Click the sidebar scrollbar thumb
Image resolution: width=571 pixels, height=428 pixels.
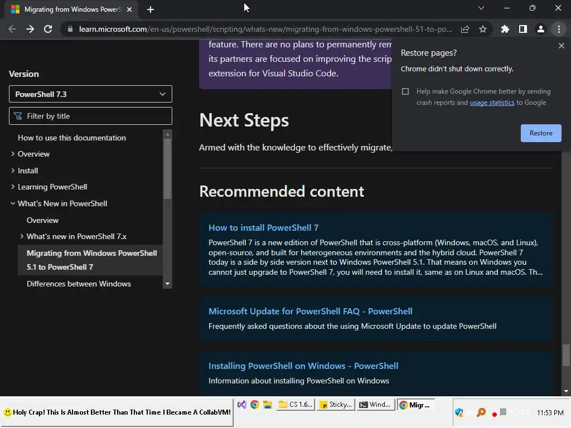click(167, 169)
